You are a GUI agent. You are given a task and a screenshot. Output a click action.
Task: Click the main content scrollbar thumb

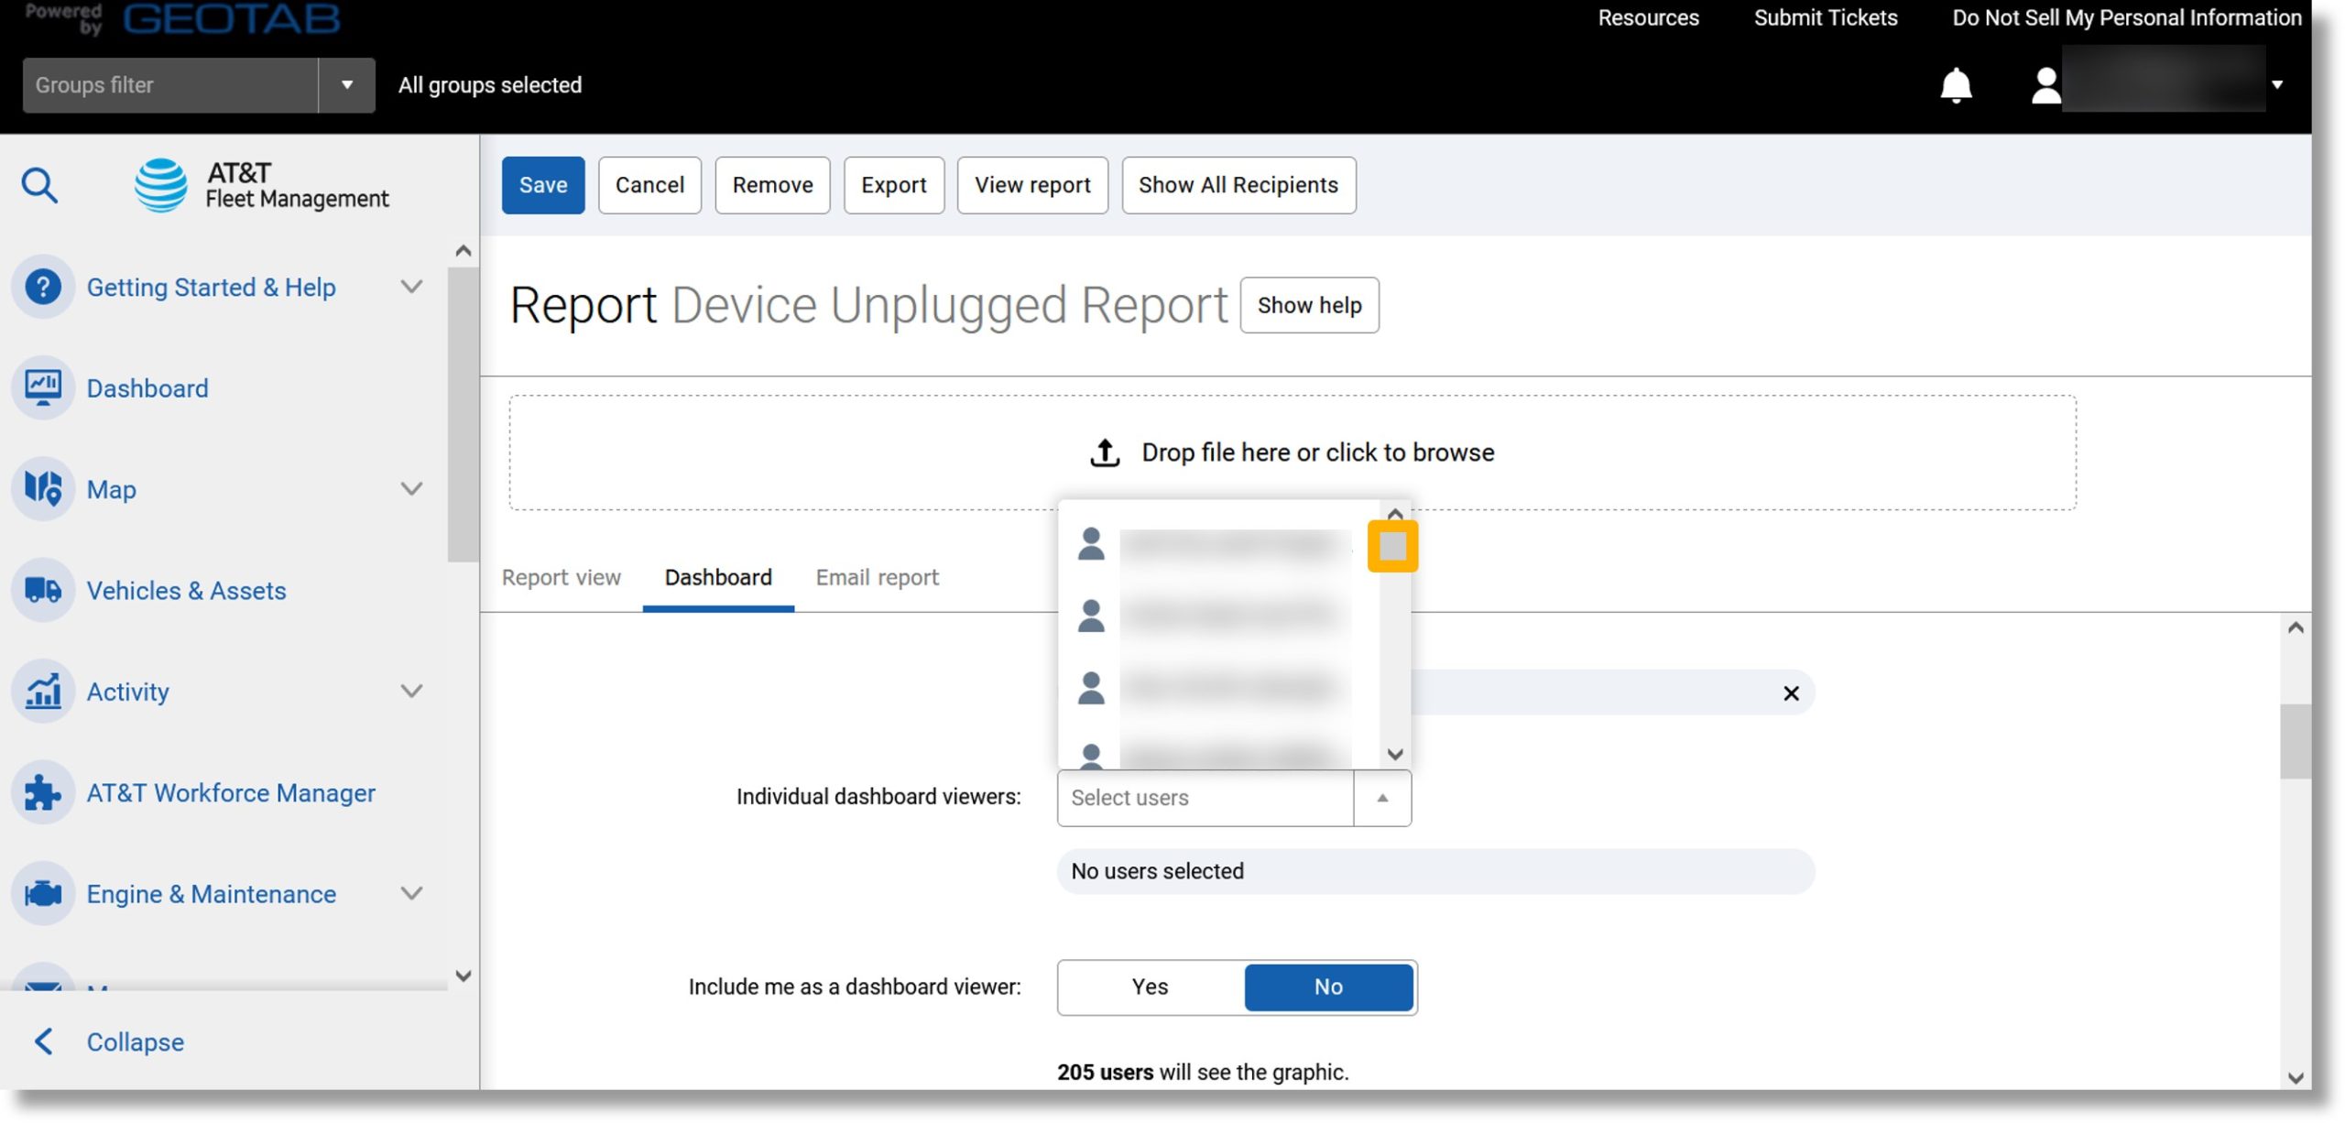2295,741
